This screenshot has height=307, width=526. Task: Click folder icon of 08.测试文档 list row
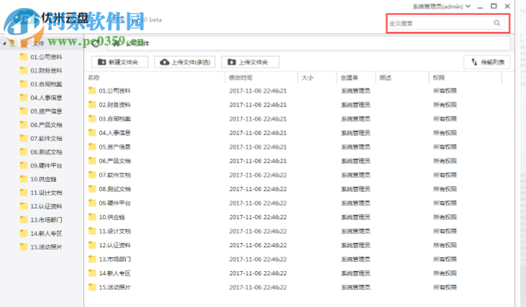coord(92,188)
